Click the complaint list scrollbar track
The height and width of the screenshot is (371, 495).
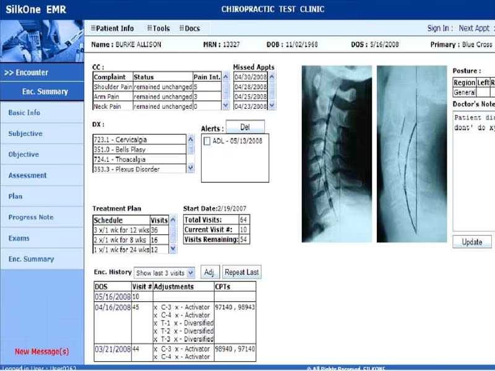[x=225, y=91]
